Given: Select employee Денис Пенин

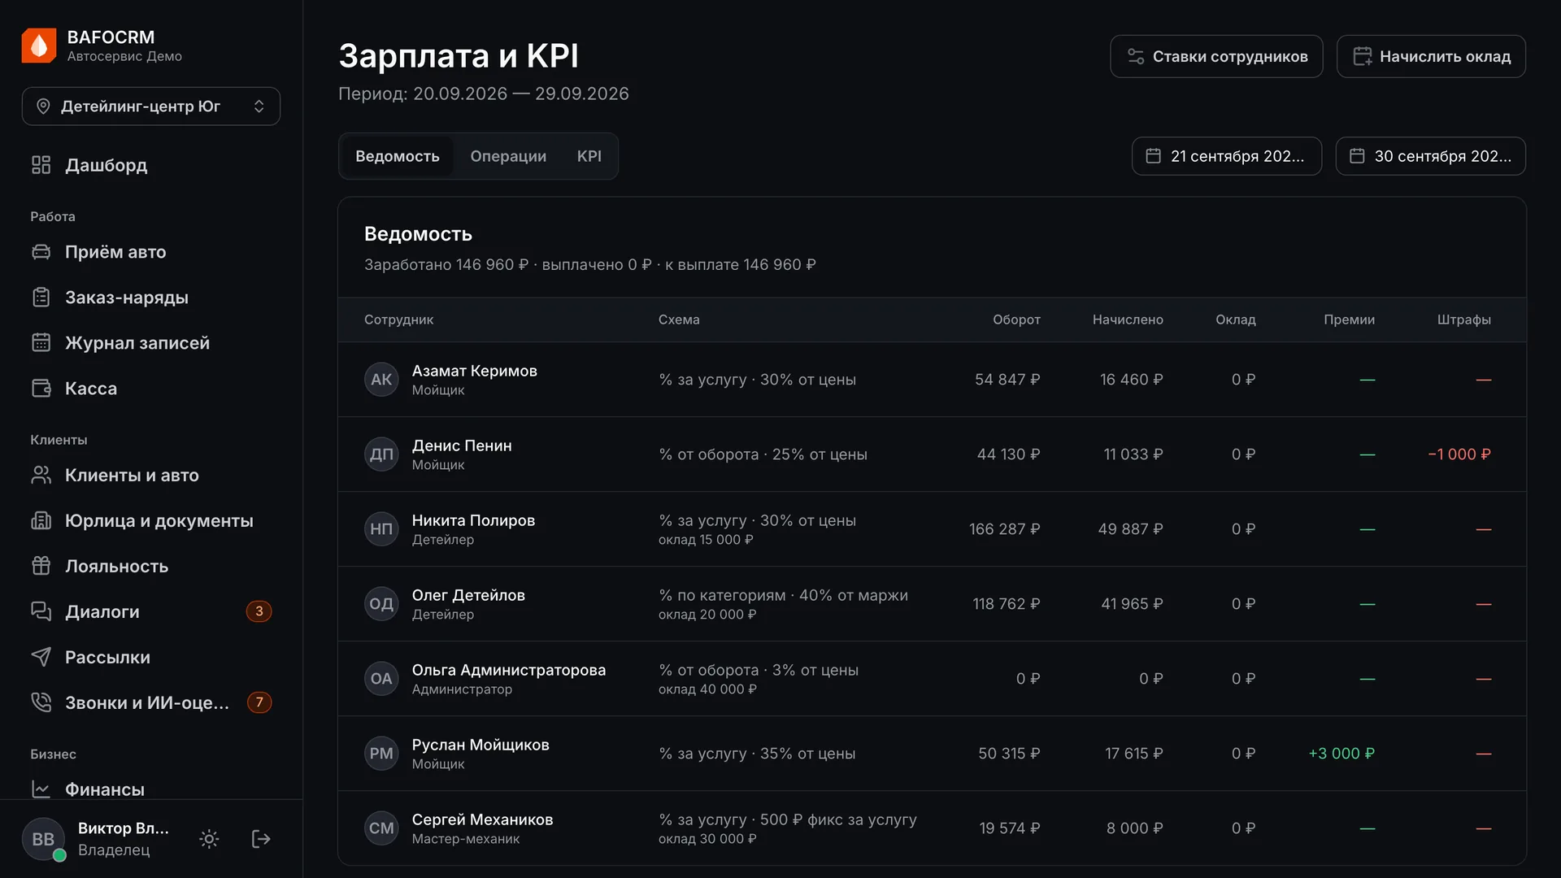Looking at the screenshot, I should click(462, 446).
